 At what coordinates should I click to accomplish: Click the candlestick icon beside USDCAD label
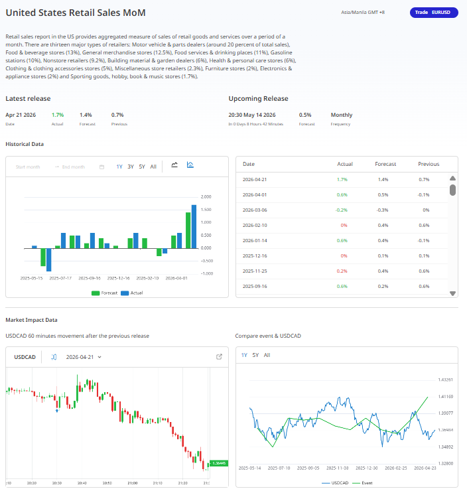[x=54, y=357]
